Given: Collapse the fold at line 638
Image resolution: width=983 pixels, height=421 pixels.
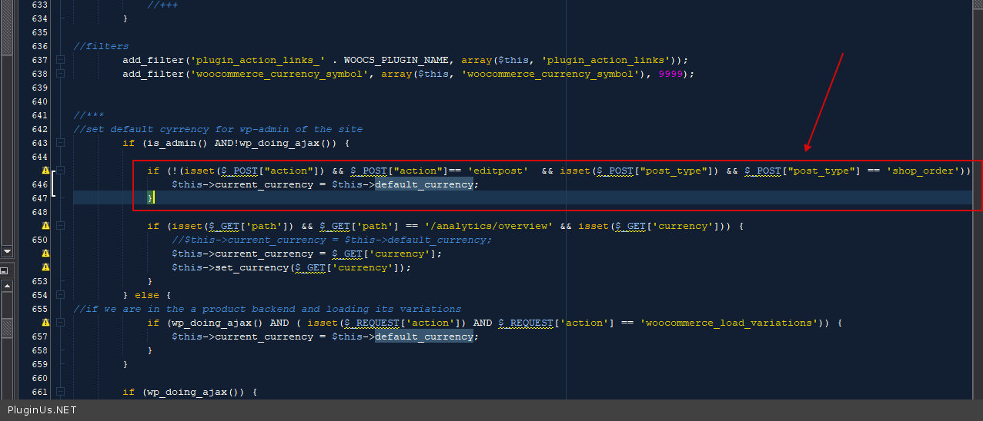Looking at the screenshot, I should click(61, 74).
